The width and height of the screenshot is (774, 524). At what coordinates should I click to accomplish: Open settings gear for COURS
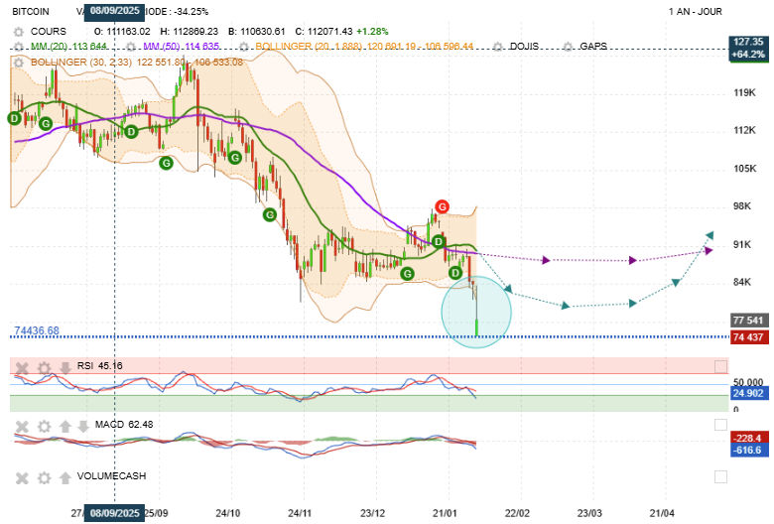click(18, 32)
